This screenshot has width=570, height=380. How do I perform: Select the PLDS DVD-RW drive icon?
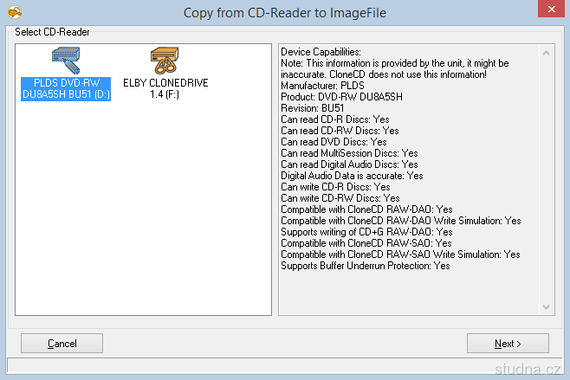[66, 60]
